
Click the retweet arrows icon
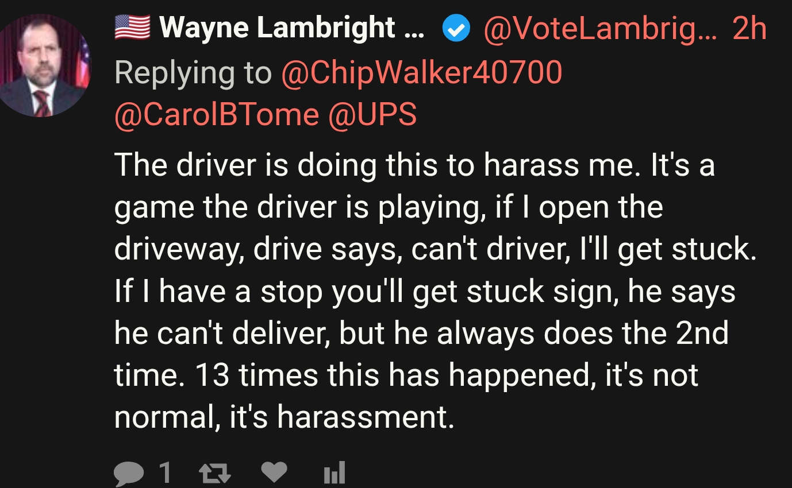pyautogui.click(x=214, y=474)
